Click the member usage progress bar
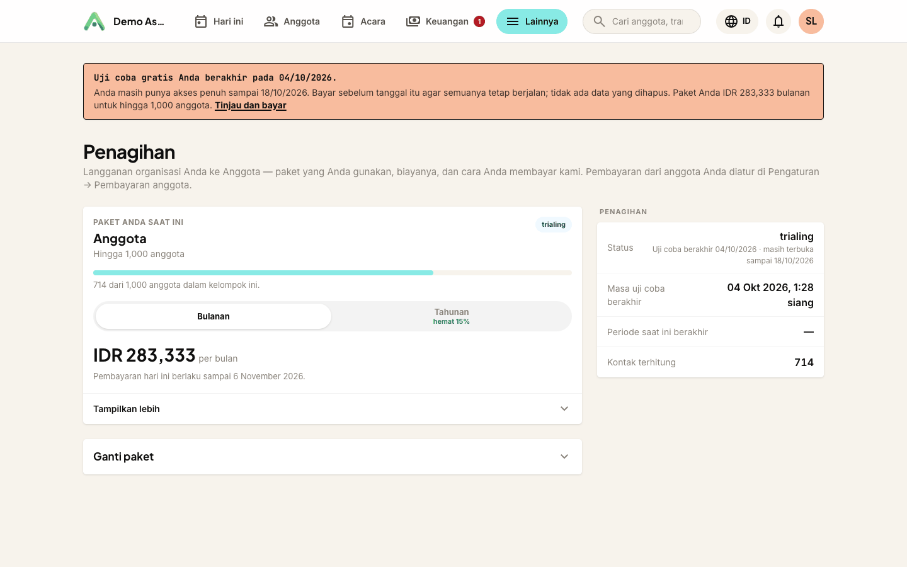907x567 pixels. [x=333, y=273]
